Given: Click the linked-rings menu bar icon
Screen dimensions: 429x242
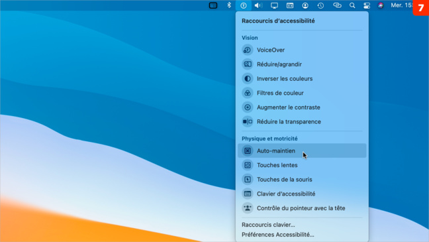Looking at the screenshot, I should coord(337,5).
